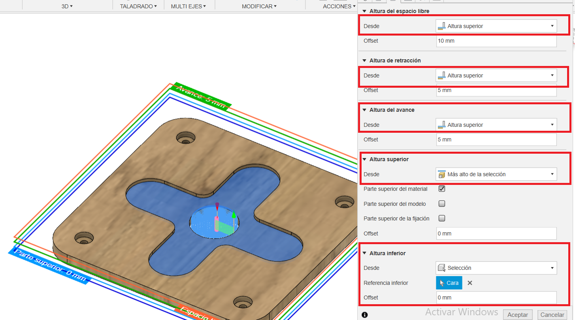Viewport: 575px width, 320px height.
Task: Click the Avance: 5 mm label in viewport
Action: click(x=201, y=97)
